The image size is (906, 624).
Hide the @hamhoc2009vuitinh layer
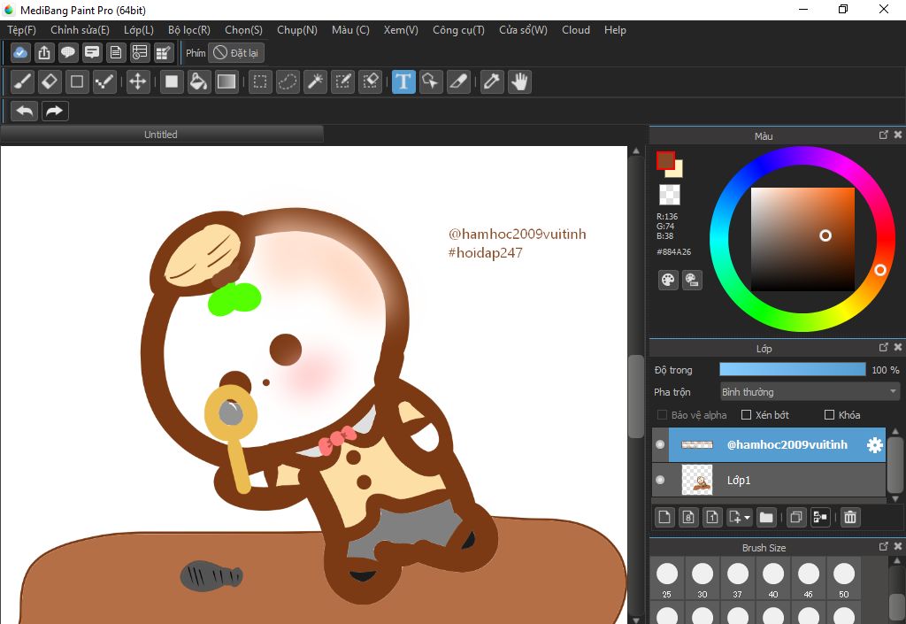pyautogui.click(x=660, y=445)
